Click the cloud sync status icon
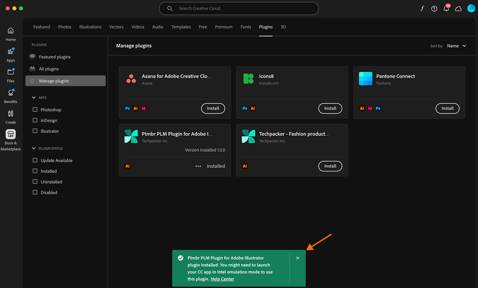478x288 pixels. coord(458,9)
